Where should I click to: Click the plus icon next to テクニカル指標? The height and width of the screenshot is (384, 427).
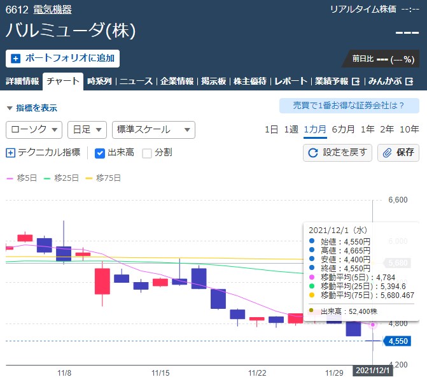[x=10, y=153]
